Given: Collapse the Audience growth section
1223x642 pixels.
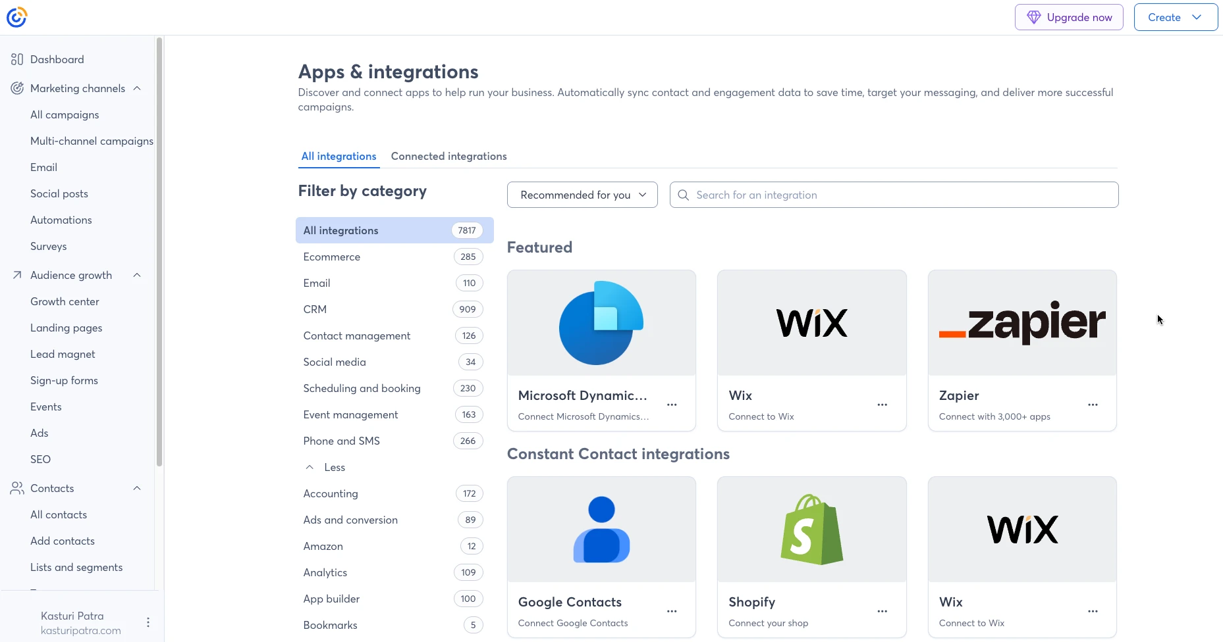Looking at the screenshot, I should [x=137, y=275].
